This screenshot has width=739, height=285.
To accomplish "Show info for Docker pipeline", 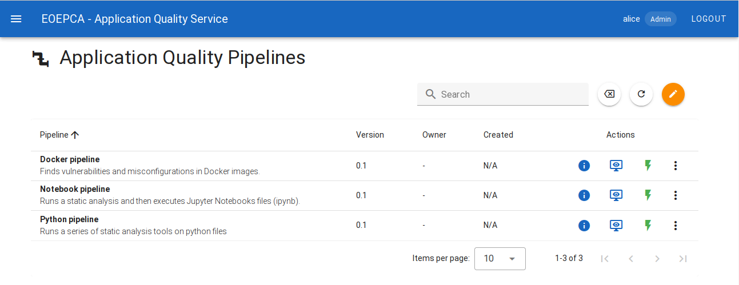I will pos(584,166).
